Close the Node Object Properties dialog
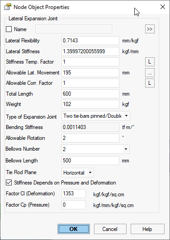170x240 pixels. pyautogui.click(x=163, y=7)
